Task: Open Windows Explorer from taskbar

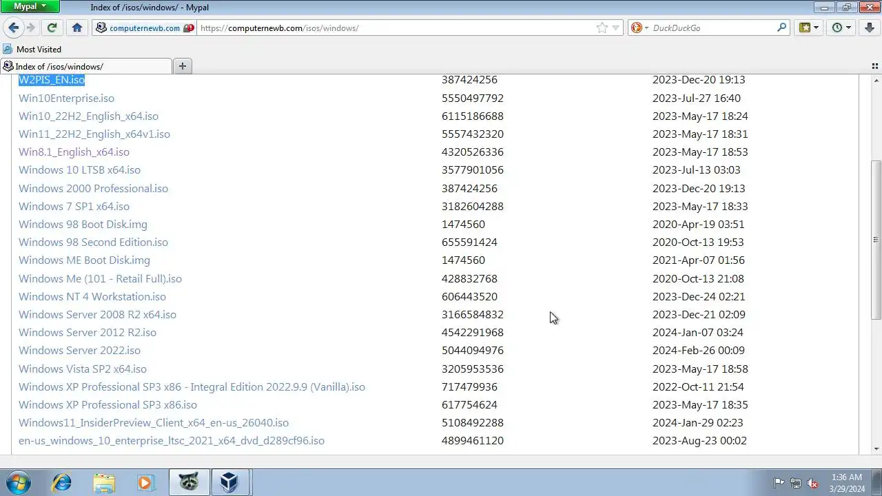Action: click(x=104, y=482)
